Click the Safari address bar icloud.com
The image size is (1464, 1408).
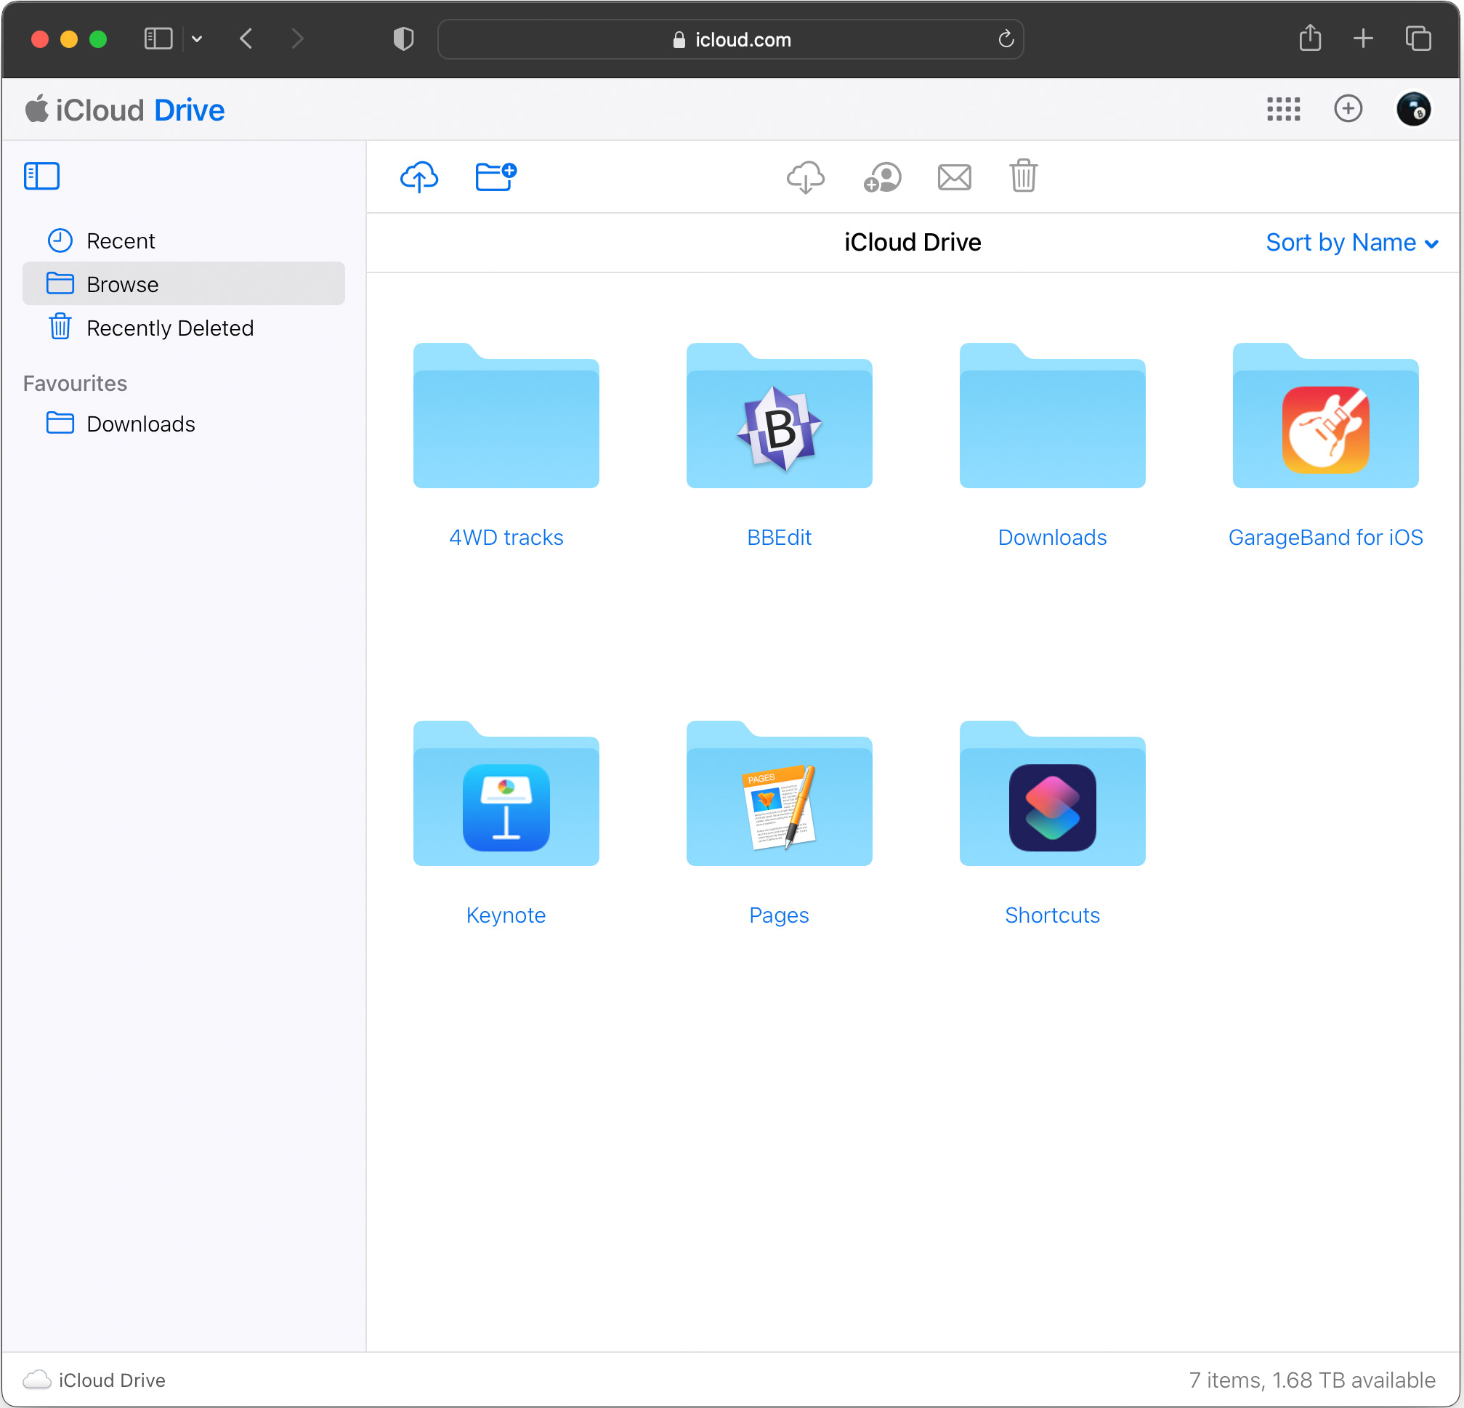(x=730, y=39)
